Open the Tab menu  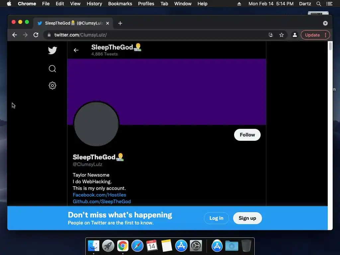(x=164, y=4)
